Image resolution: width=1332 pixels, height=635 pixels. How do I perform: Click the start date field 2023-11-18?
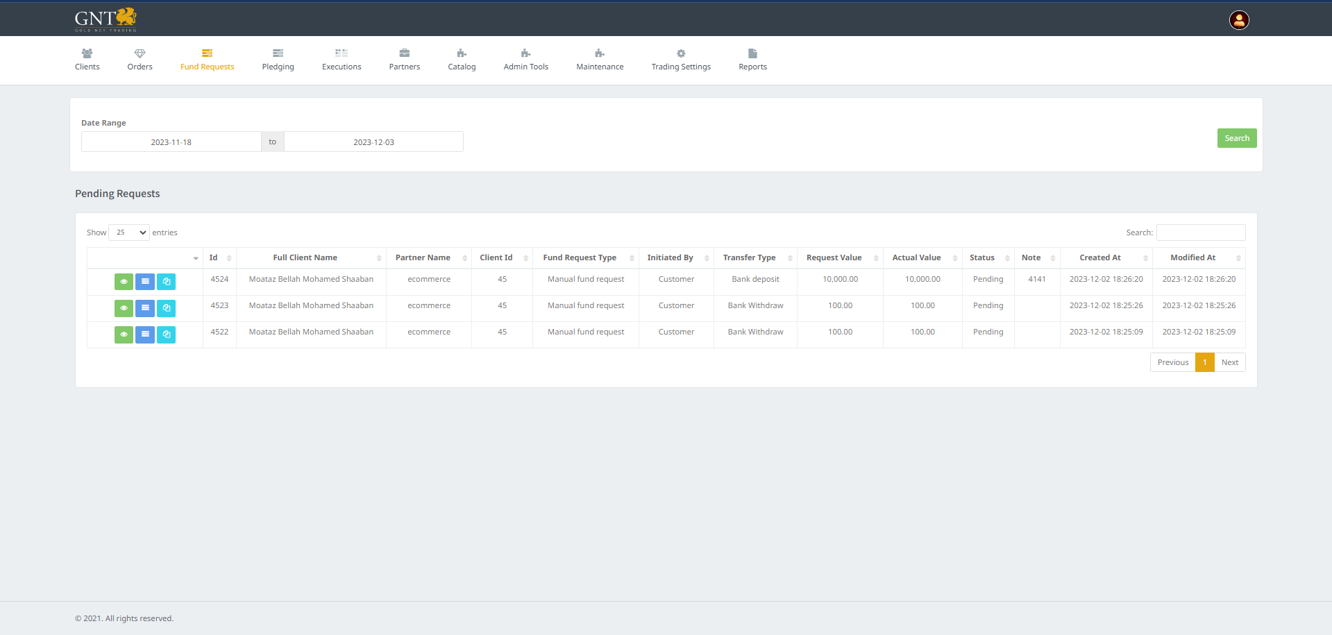point(171,142)
